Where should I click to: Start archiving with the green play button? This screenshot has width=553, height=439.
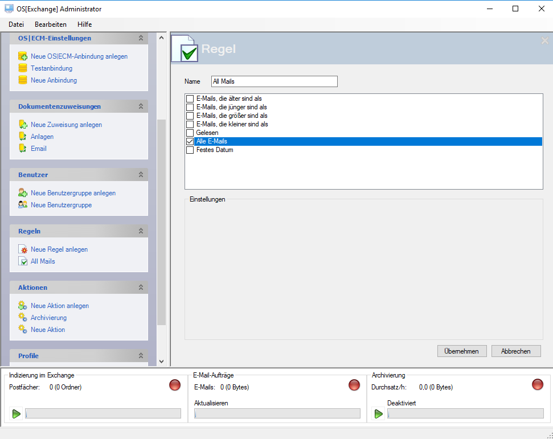point(379,414)
